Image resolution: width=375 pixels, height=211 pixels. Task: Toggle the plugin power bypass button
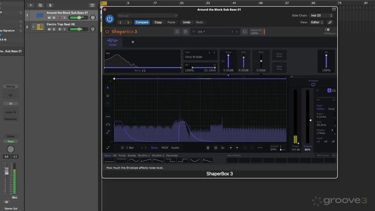coord(110,19)
